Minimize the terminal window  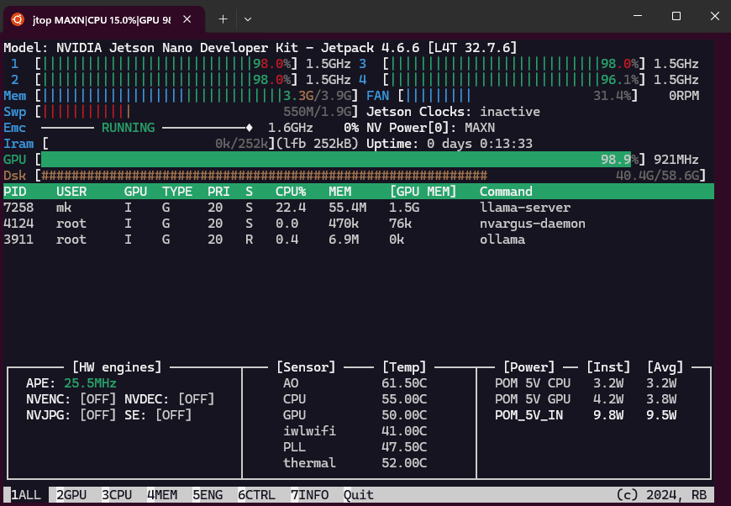tap(638, 16)
